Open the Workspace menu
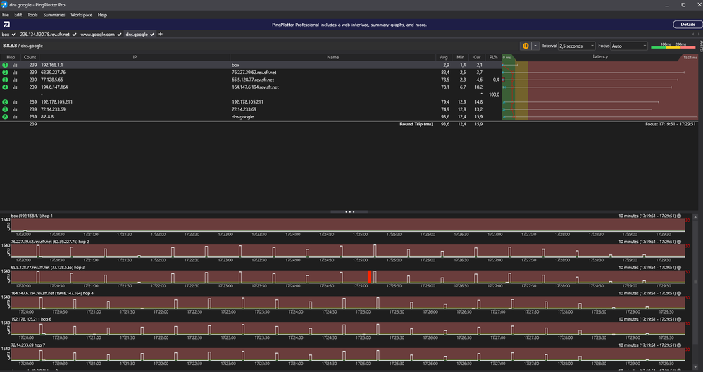Viewport: 703px width, 372px height. (81, 15)
